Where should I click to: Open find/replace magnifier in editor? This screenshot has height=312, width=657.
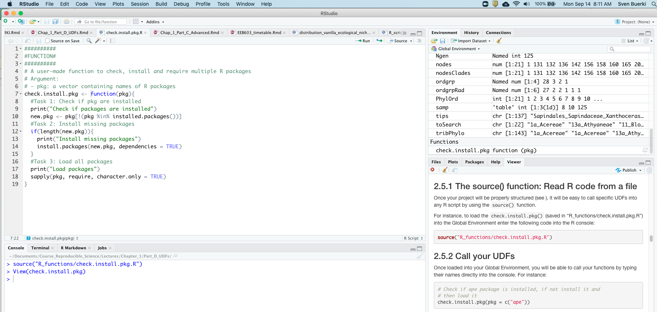point(89,41)
